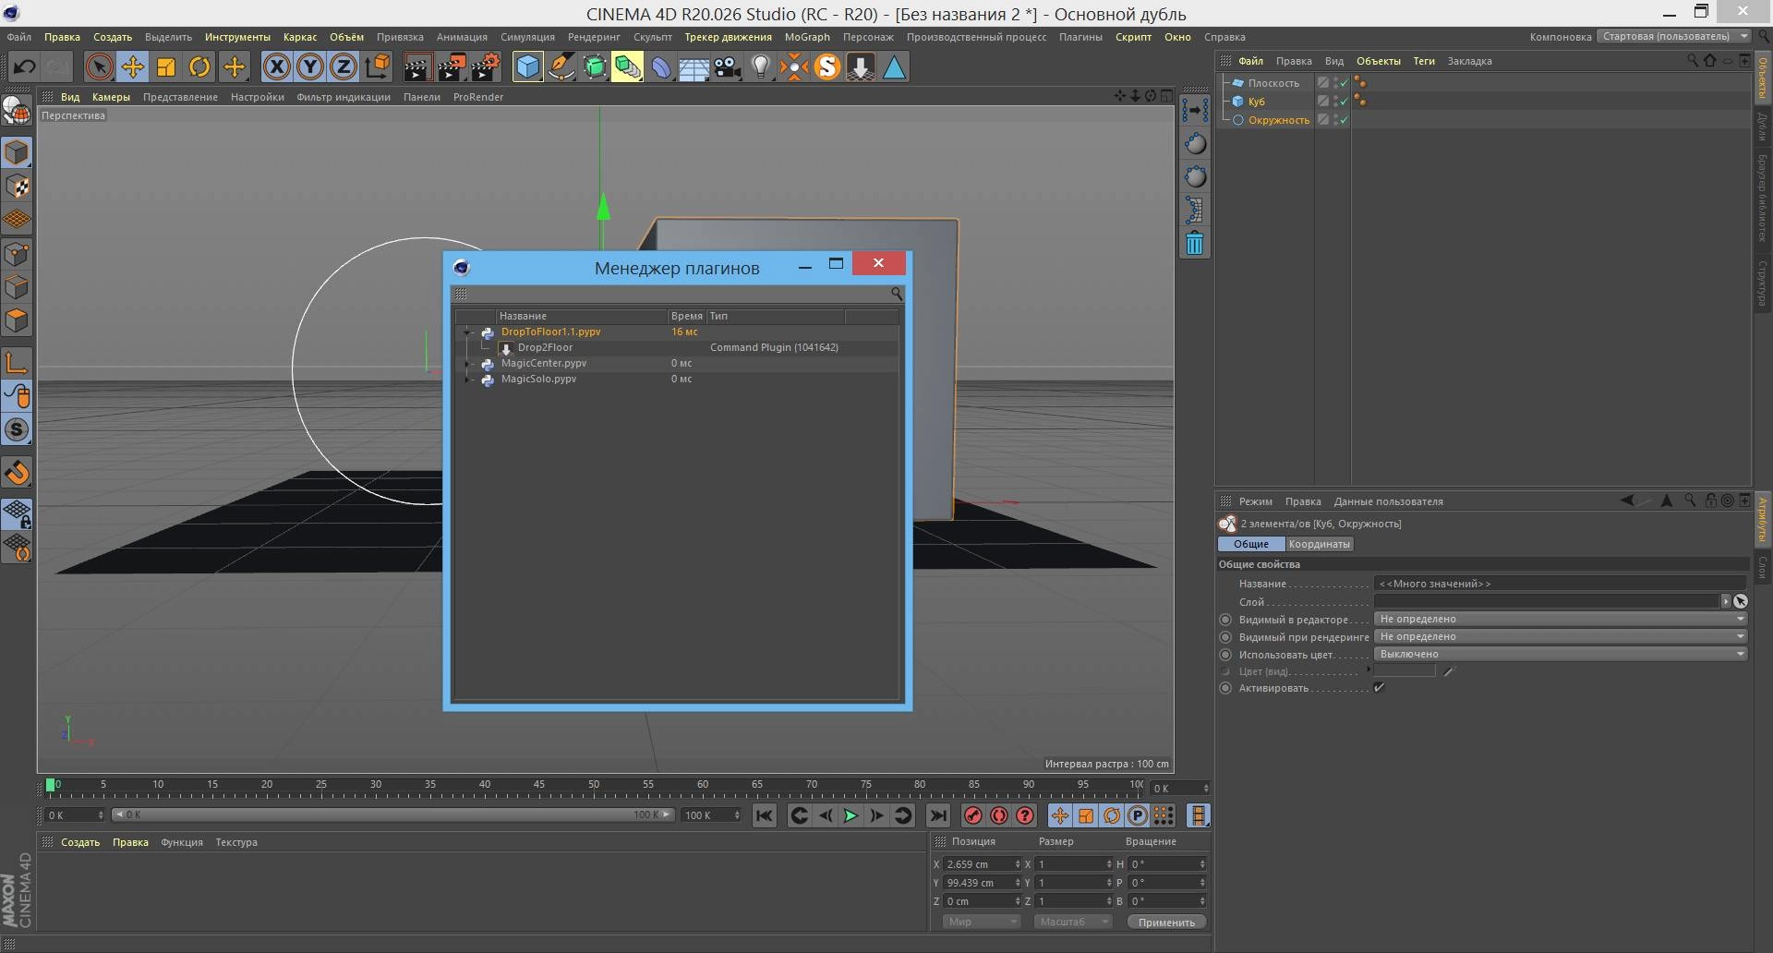Click Record Active Objects red key button
Viewport: 1773px width, 953px height.
tap(972, 815)
